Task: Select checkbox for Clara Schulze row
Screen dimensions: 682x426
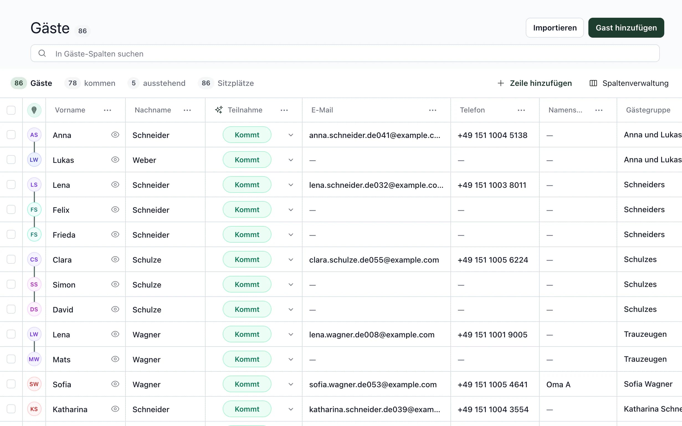Action: click(11, 259)
